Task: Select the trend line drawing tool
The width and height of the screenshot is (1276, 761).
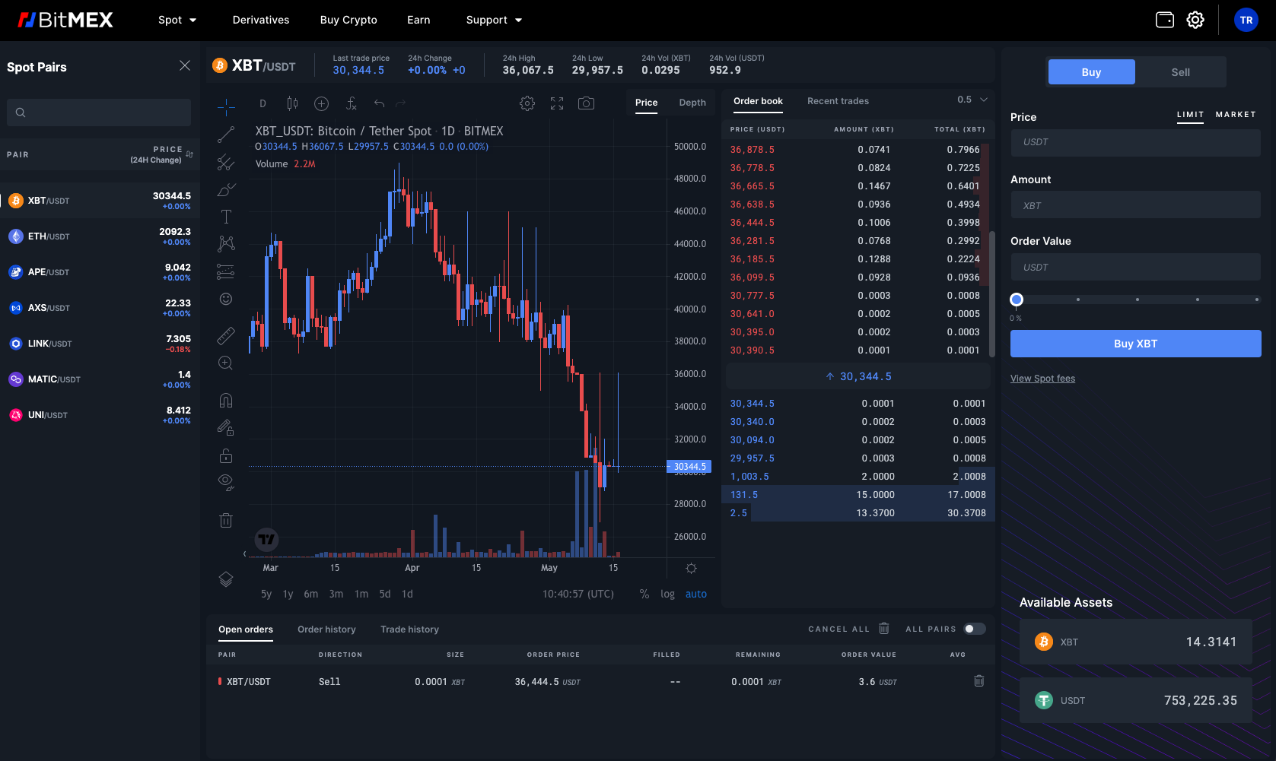Action: point(226,135)
